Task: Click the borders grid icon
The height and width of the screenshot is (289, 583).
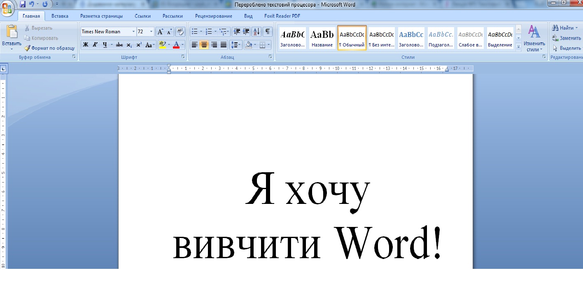Action: (262, 45)
